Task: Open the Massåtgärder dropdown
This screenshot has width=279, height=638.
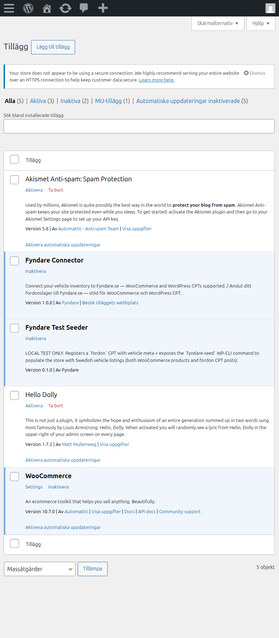Action: pyautogui.click(x=39, y=569)
